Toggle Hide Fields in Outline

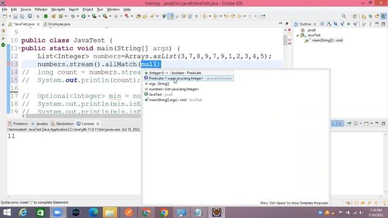point(335,24)
